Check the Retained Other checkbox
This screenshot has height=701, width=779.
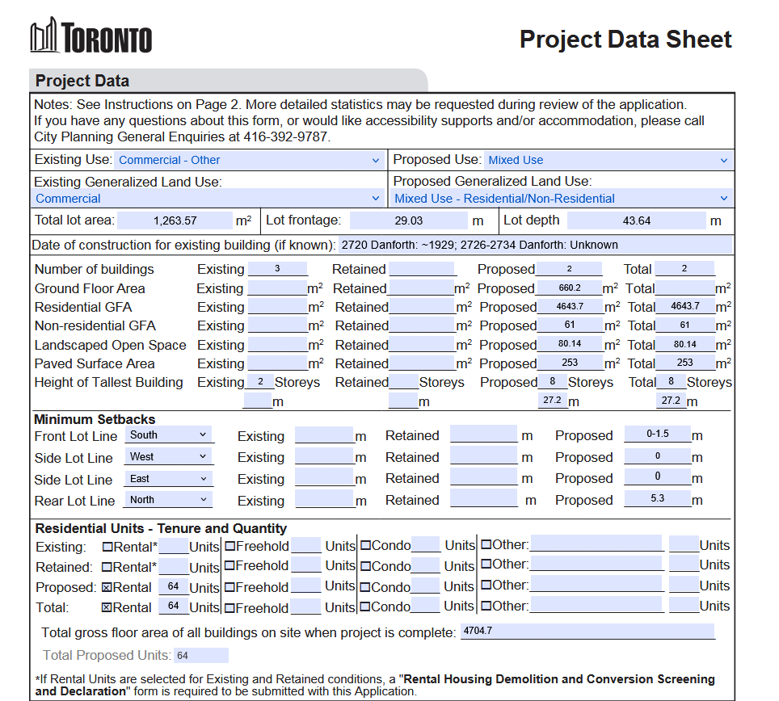pos(486,565)
